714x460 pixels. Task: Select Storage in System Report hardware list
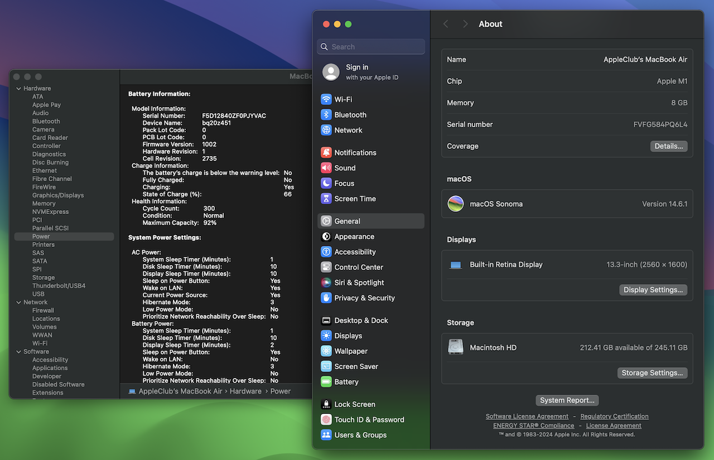(43, 278)
